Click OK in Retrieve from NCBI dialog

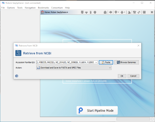122,76
